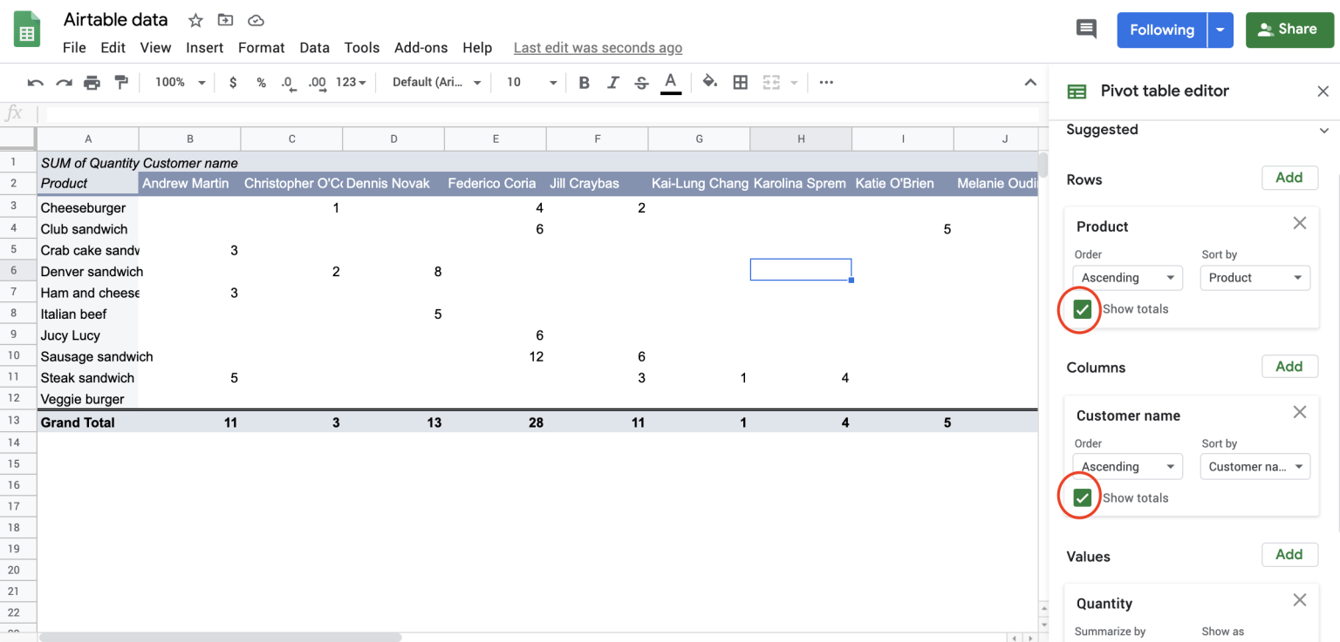Open the Text color picker
The height and width of the screenshot is (642, 1340).
[x=671, y=82]
